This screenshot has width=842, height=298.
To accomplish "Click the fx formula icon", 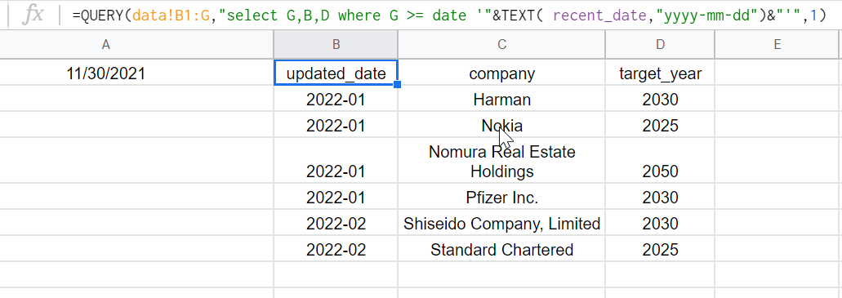I will [x=33, y=15].
